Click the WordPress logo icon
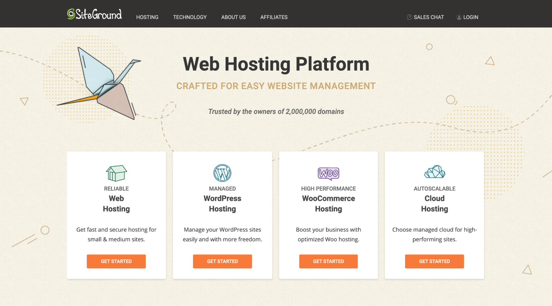Screen dimensions: 552x306 (222, 173)
